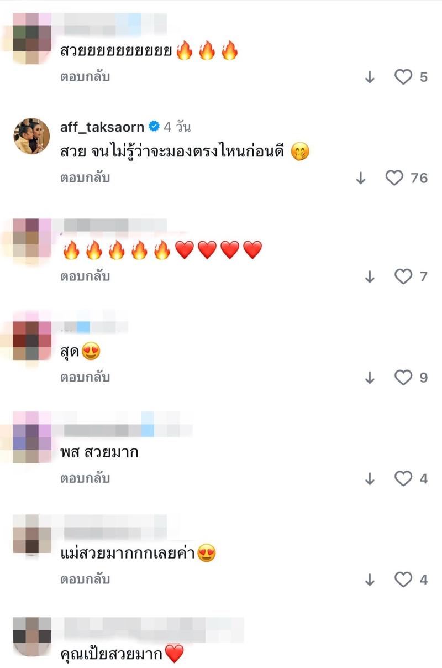This screenshot has height=668, width=442.
Task: Like the "สุด" comment with 9 likes
Action: point(403,378)
